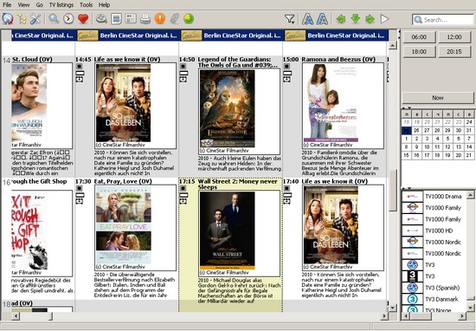Open the Go menu
This screenshot has height=331, width=476.
(40, 4)
